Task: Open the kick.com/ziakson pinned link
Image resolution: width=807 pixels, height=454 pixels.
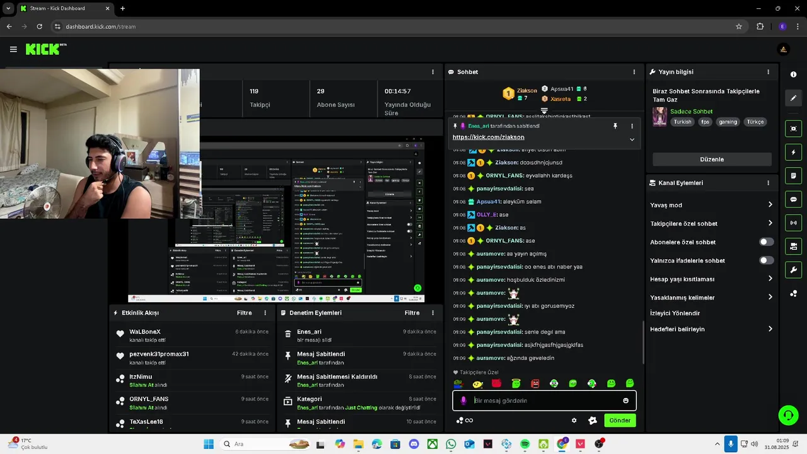Action: 488,137
